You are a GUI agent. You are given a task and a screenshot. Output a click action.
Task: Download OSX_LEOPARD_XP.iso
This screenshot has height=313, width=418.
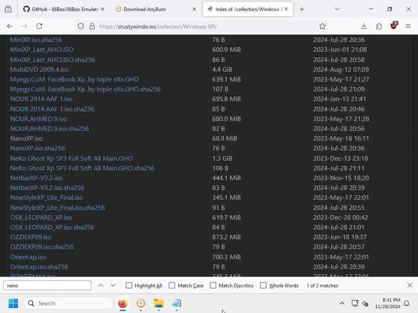point(41,218)
